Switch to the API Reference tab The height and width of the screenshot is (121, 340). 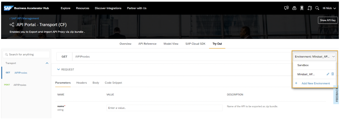[x=147, y=44]
